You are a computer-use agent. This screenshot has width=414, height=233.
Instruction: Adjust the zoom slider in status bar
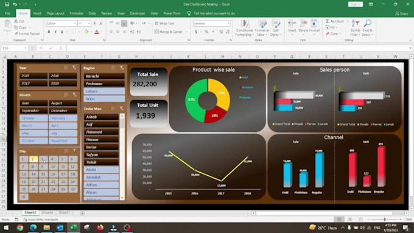(x=385, y=219)
